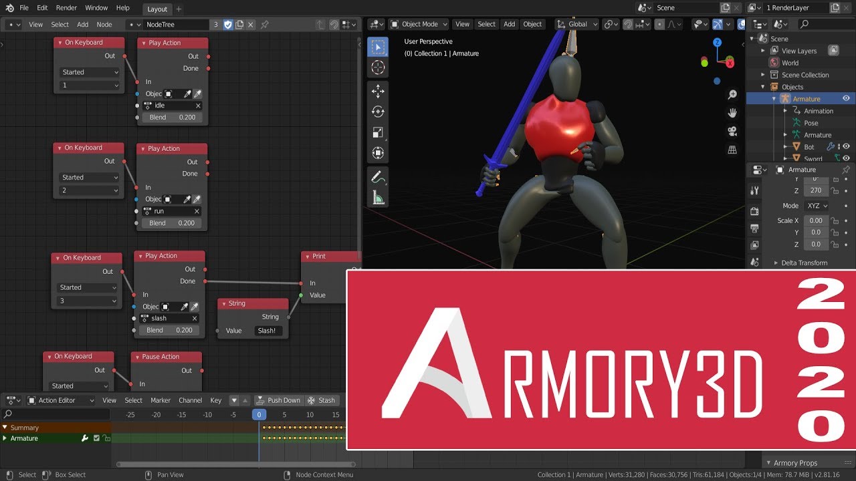
Task: Open the Window menu
Action: [x=96, y=8]
